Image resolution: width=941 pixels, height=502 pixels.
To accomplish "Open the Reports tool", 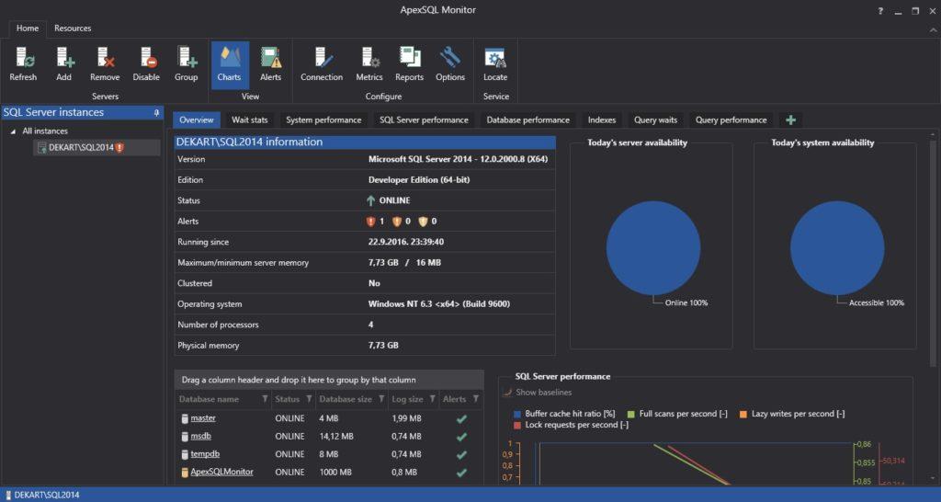I will 409,65.
